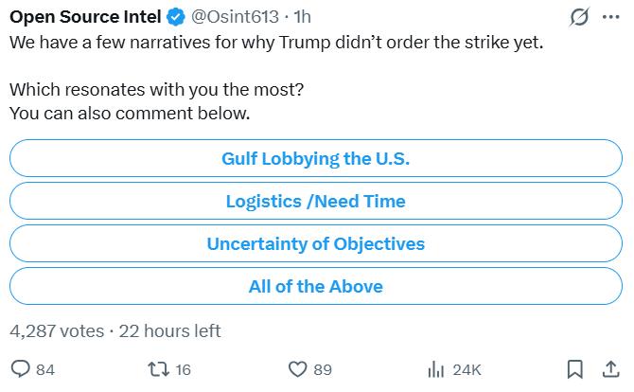The height and width of the screenshot is (392, 634).
Task: Click the share upload arrow icon
Action: click(610, 368)
